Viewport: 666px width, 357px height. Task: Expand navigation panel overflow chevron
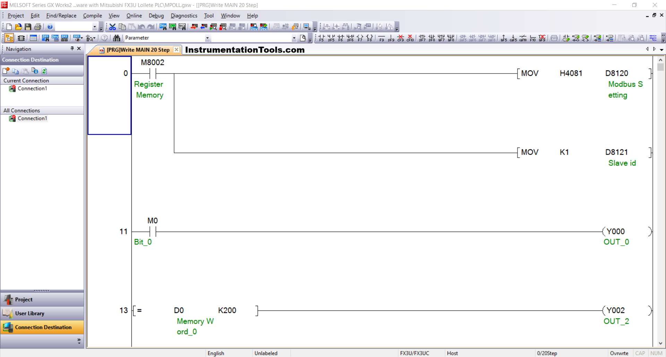[x=79, y=341]
